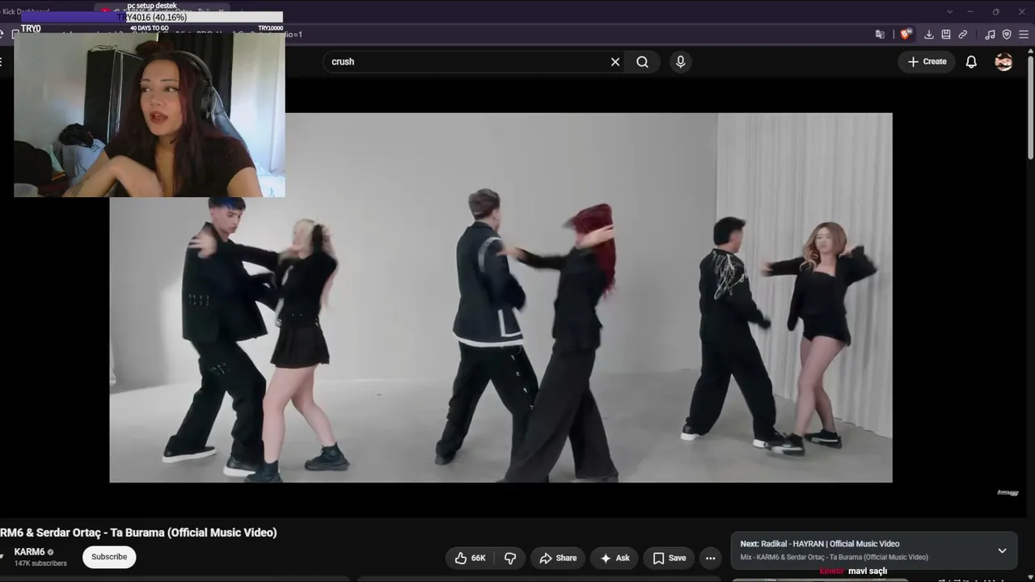Share the Ta Burama music video
This screenshot has height=582, width=1035.
point(558,558)
